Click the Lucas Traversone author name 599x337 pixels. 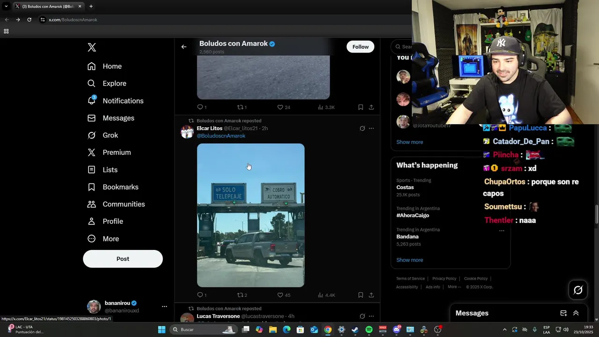pyautogui.click(x=218, y=316)
